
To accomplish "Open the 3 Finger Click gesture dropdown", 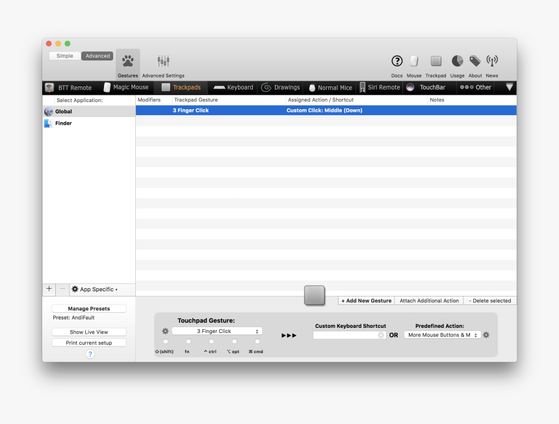I will [217, 330].
